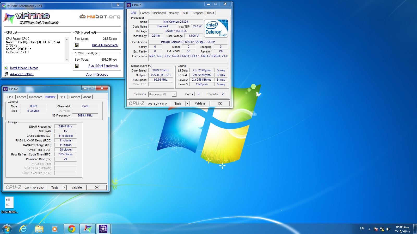Click Validate in the Memory window
Image resolution: width=417 pixels, height=234 pixels.
(x=77, y=187)
